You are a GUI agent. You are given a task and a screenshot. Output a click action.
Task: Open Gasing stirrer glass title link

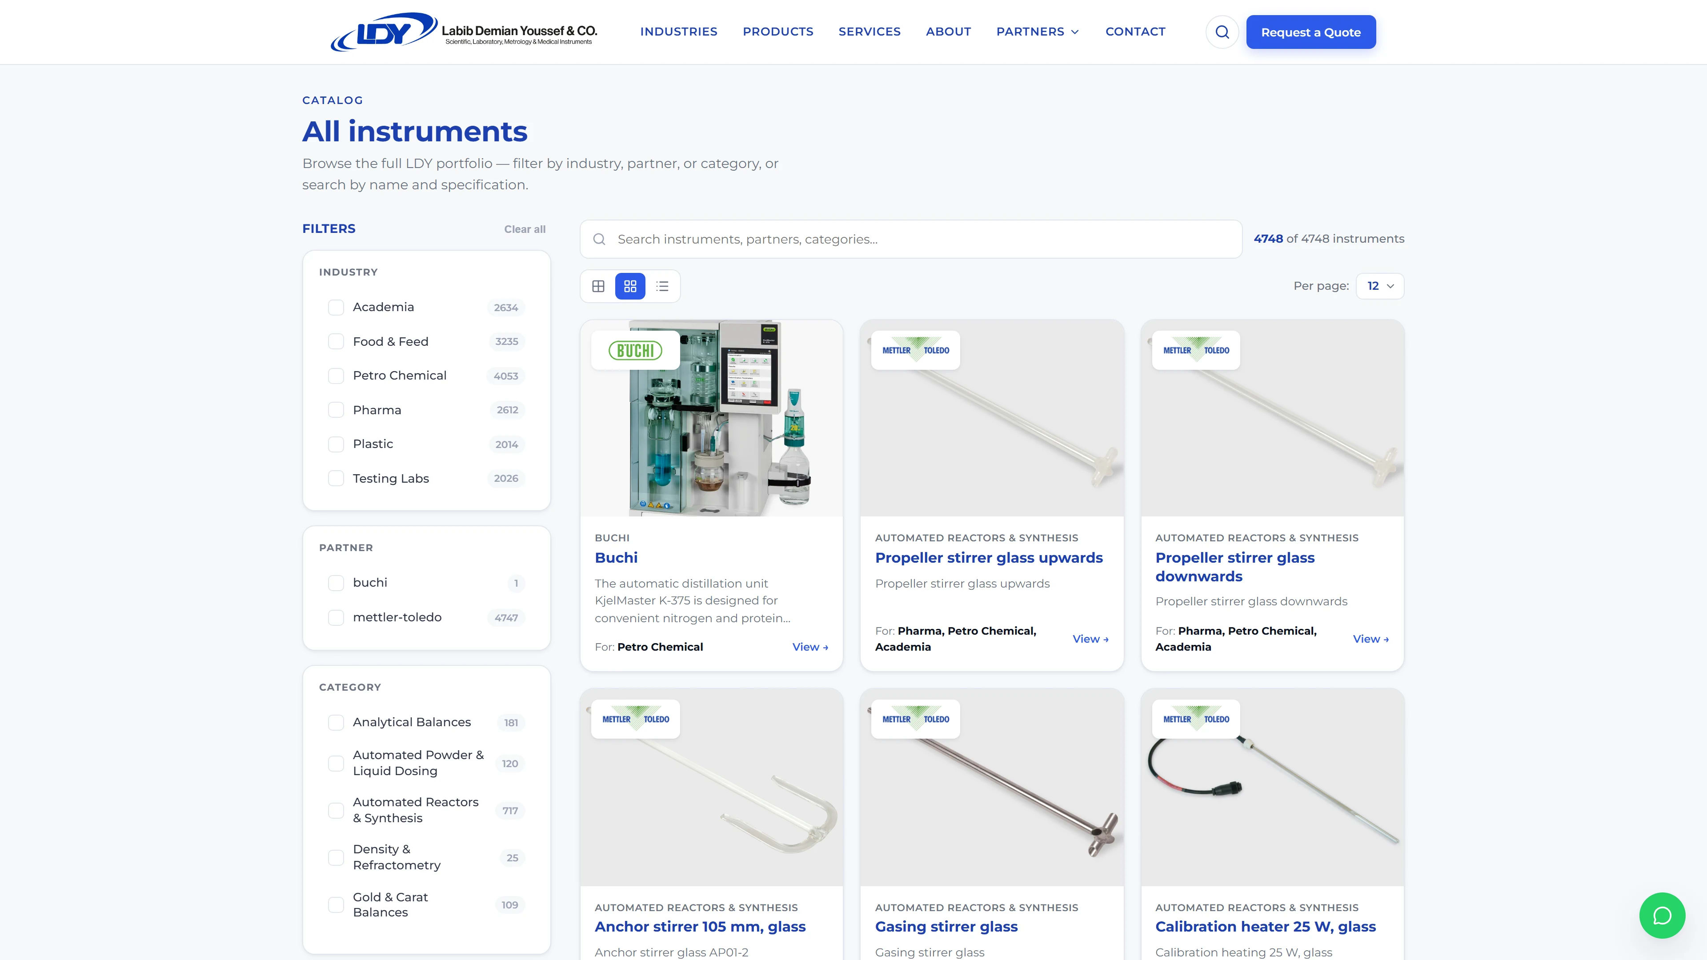[946, 926]
